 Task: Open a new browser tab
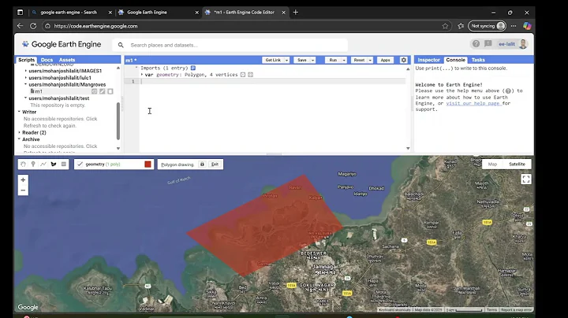click(296, 13)
